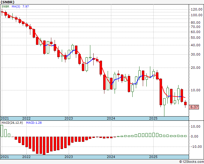
Task: Click the last red candlestick near 6.37
Action: (185, 104)
